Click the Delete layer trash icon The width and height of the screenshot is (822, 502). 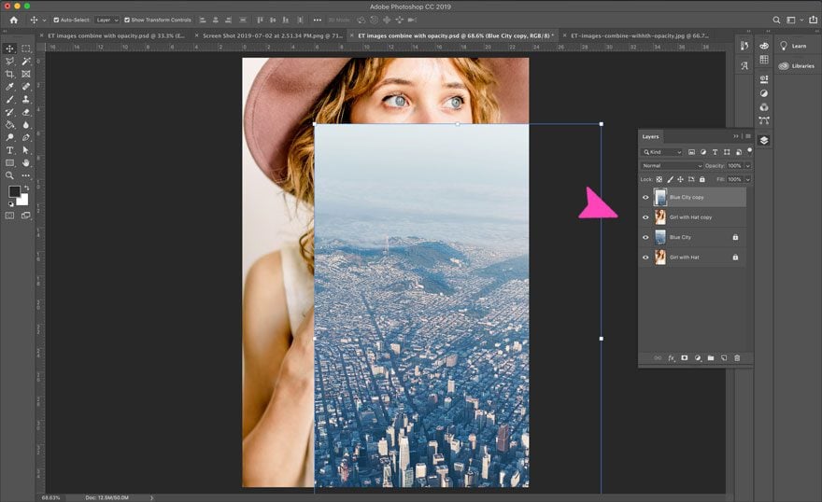pos(737,357)
